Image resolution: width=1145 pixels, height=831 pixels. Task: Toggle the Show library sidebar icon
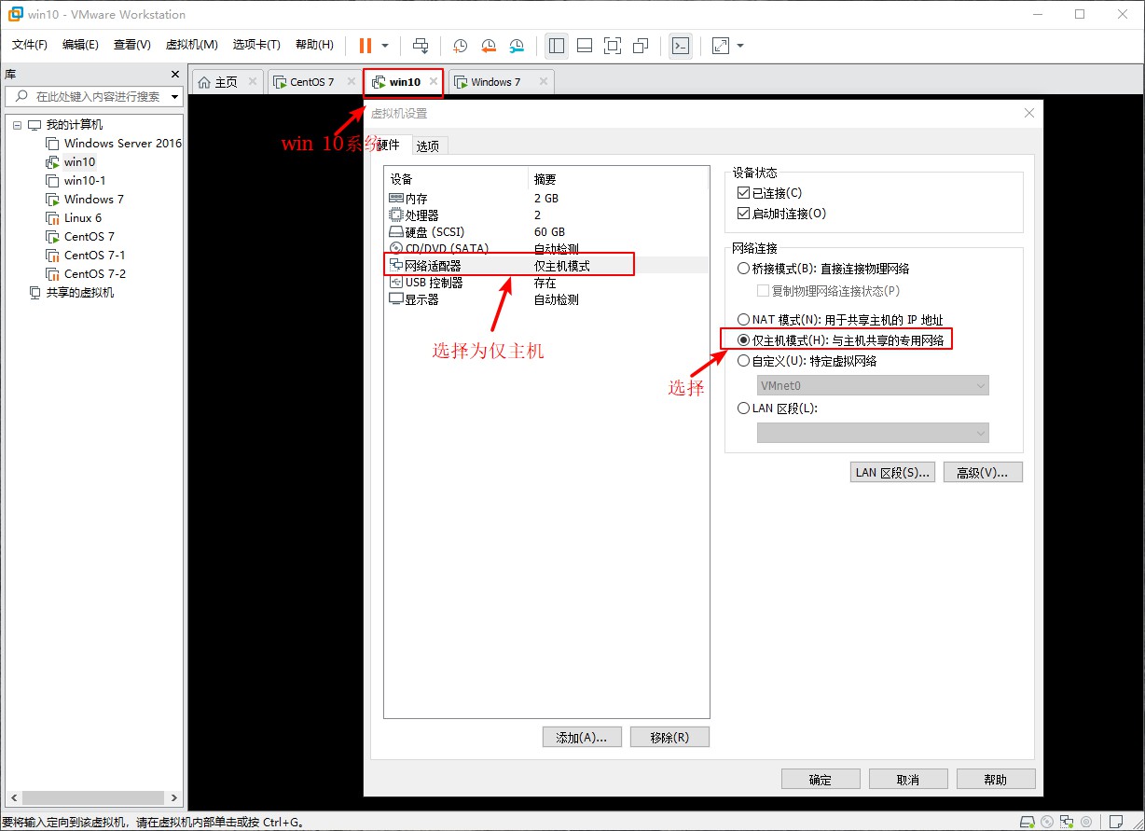coord(557,45)
